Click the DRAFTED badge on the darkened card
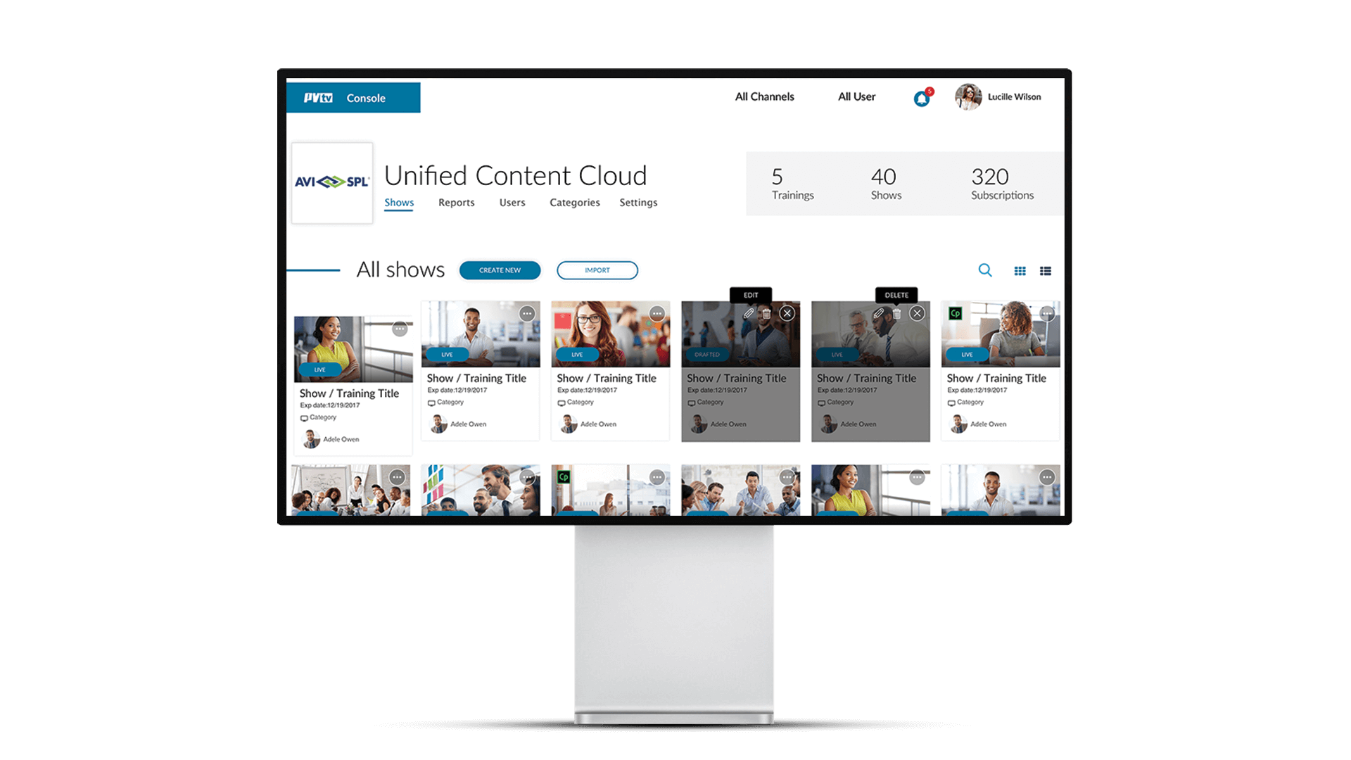Image resolution: width=1351 pixels, height=760 pixels. [x=707, y=355]
